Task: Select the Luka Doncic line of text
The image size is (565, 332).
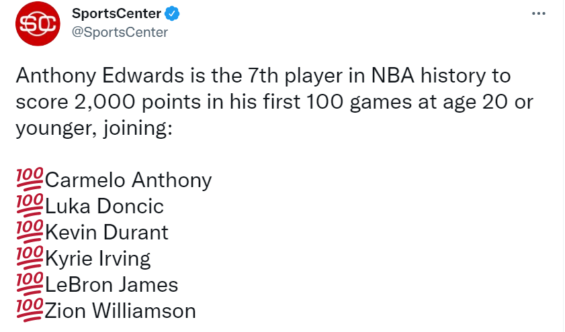Action: 105,206
